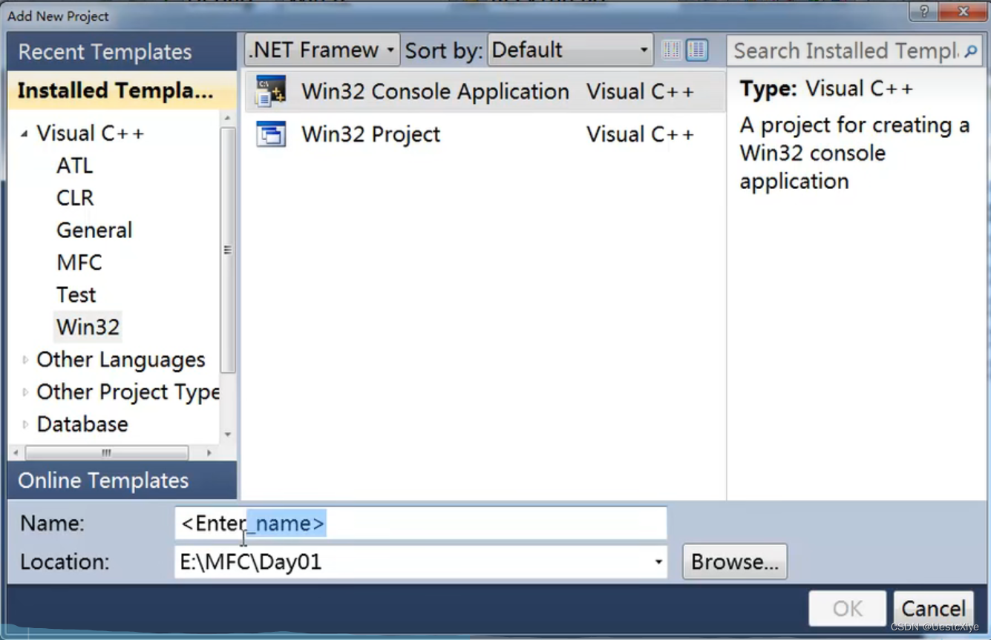Select the 'Win32 Project' name text
Viewport: 991px width, 640px height.
370,134
